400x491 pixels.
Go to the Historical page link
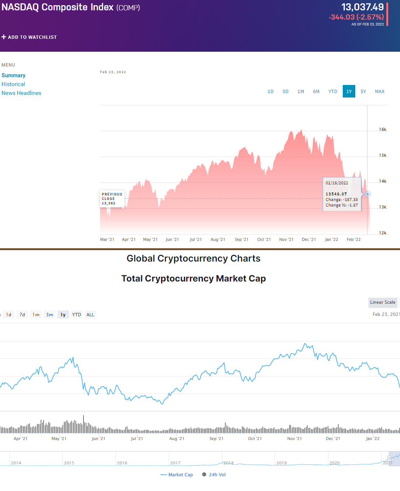pos(13,84)
